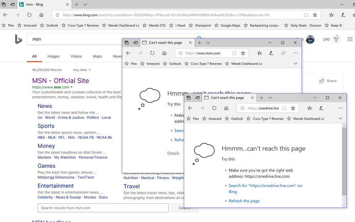Open the 'MSN - Official Site' result link

click(x=60, y=81)
